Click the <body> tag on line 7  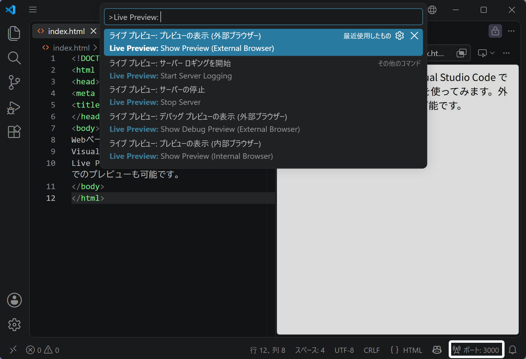coord(86,128)
